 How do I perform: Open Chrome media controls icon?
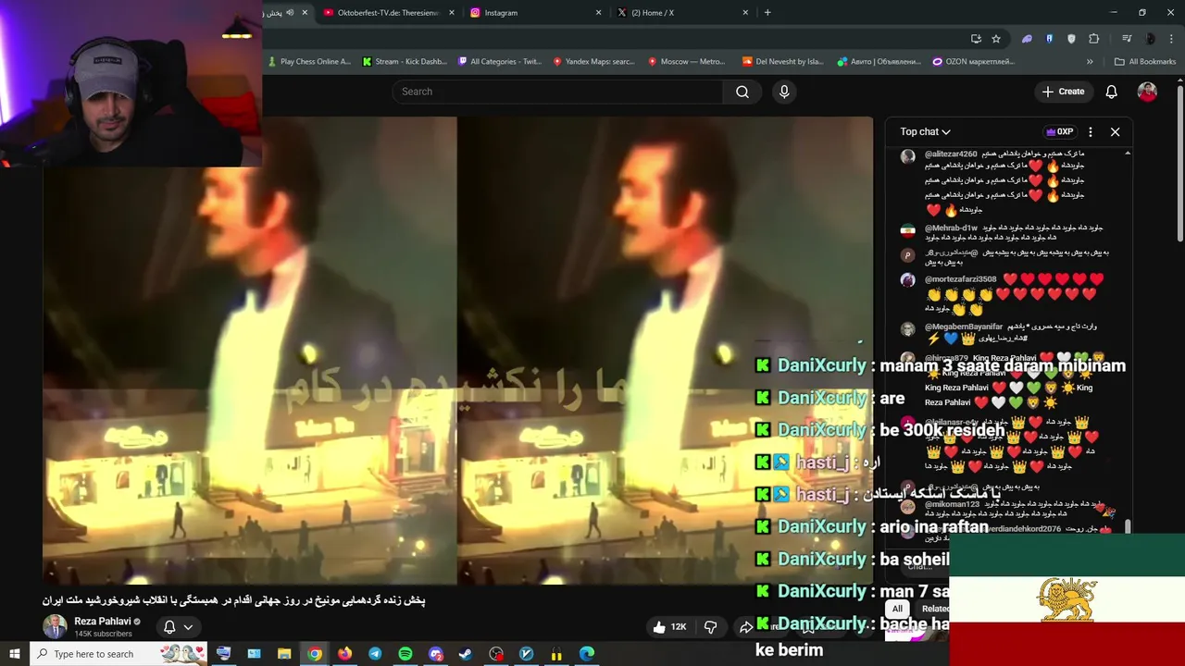pos(1127,39)
